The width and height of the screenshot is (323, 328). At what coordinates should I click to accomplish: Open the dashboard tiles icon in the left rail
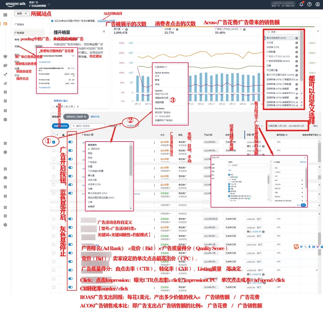coord(5,15)
